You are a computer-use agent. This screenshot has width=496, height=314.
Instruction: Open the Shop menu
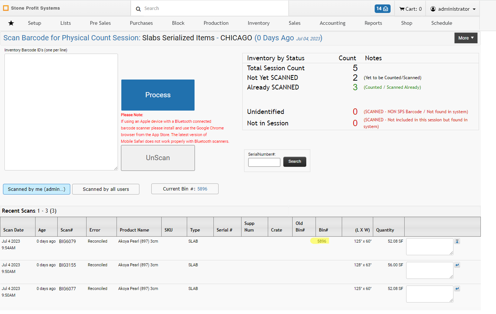(x=406, y=23)
